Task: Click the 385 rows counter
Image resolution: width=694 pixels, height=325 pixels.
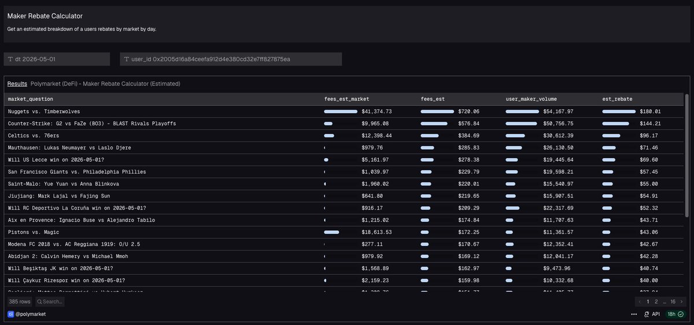Action: [x=20, y=301]
